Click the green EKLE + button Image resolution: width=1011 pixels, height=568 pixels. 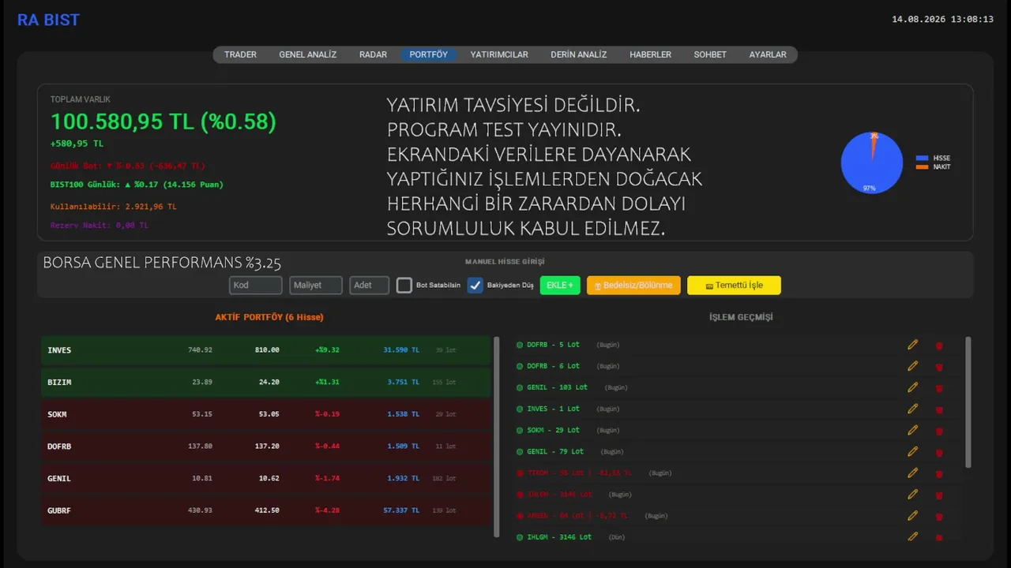pos(560,285)
